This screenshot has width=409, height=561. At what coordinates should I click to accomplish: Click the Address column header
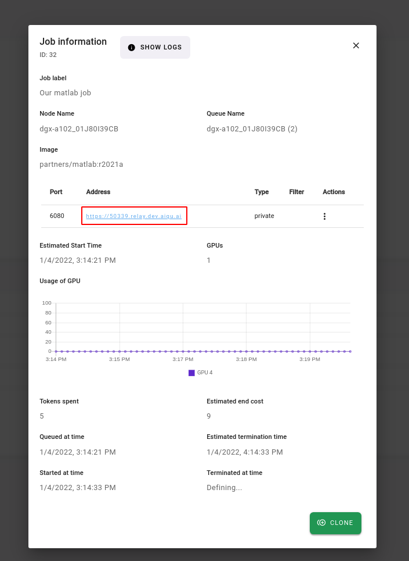[x=98, y=192]
